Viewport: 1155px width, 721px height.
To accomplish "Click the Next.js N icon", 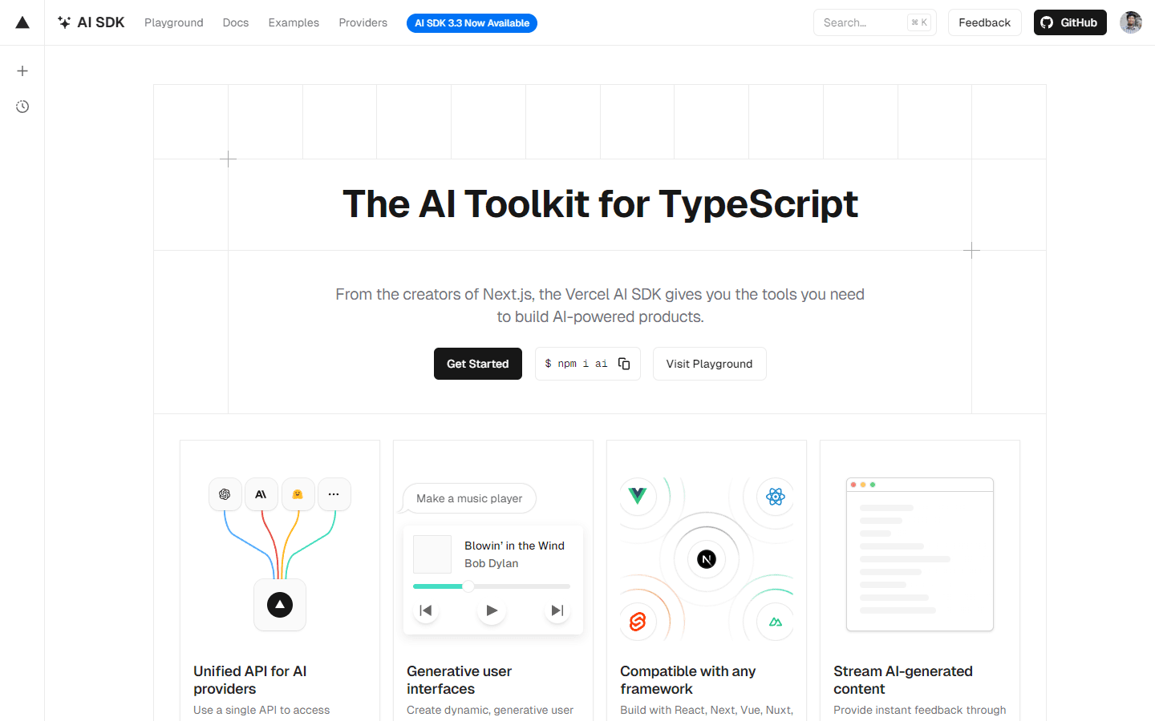I will pos(707,559).
